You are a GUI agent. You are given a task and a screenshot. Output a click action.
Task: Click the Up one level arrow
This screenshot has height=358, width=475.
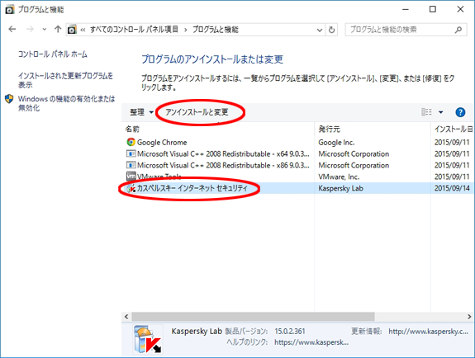pos(58,30)
